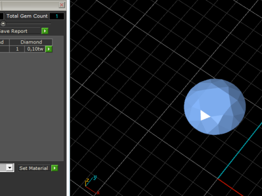The height and width of the screenshot is (196, 262).
Task: Close the gem report panel
Action: coord(62,5)
